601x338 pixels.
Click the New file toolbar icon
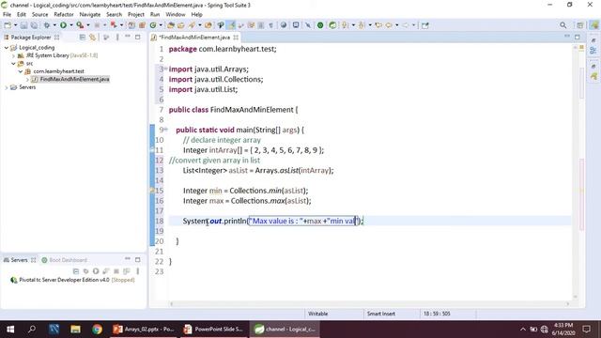[8, 25]
